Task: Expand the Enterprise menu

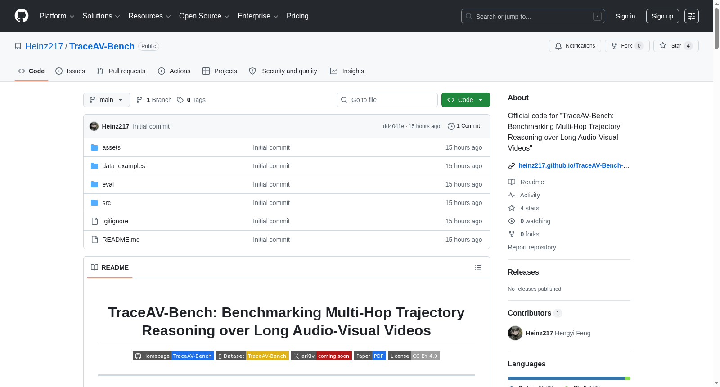Action: pos(258,16)
